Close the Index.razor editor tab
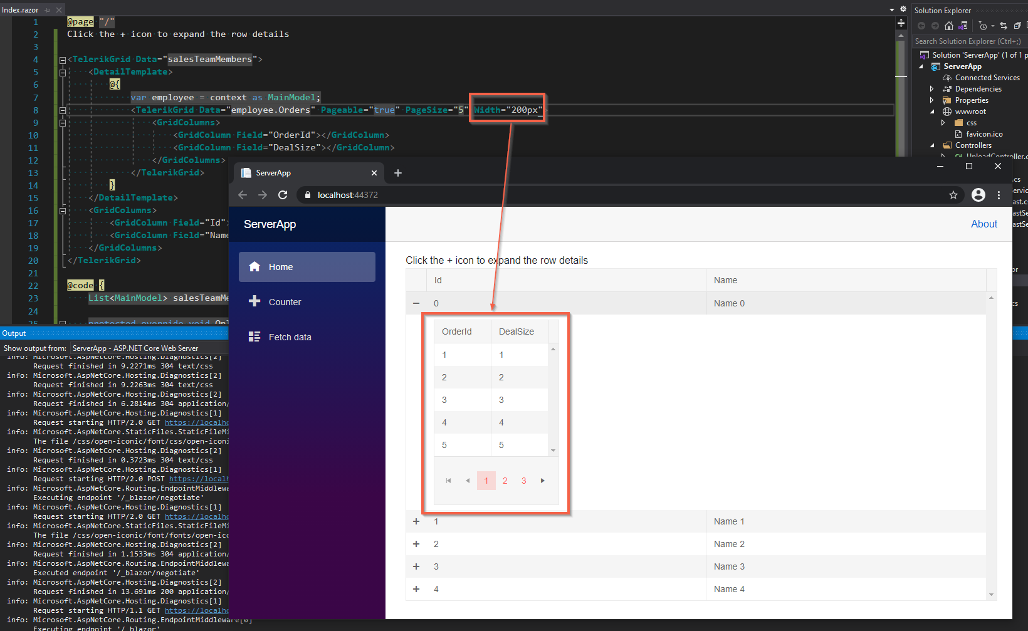 59,10
